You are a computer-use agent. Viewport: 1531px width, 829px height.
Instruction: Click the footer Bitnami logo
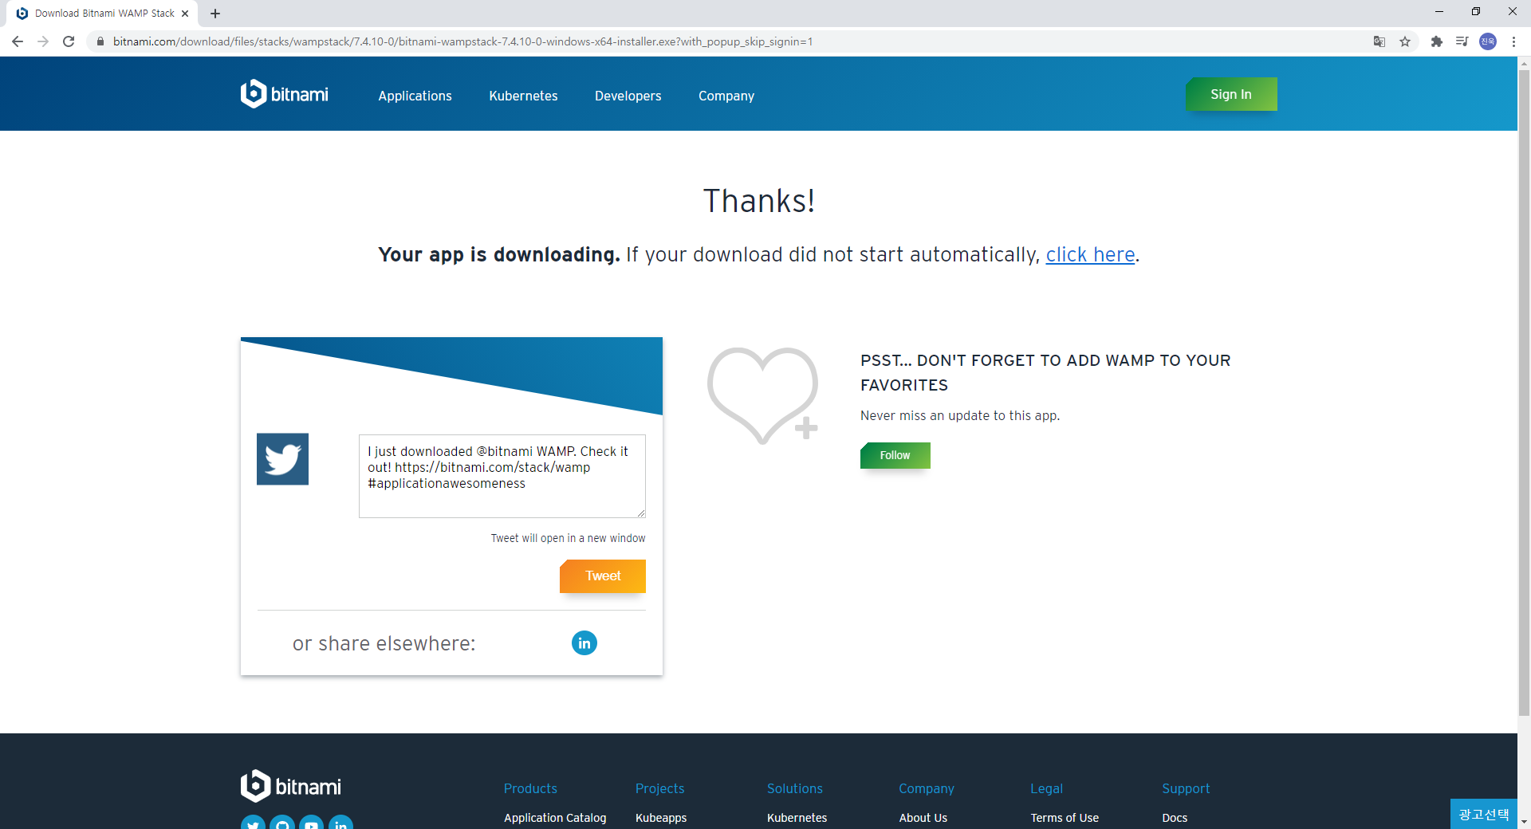[x=291, y=786]
